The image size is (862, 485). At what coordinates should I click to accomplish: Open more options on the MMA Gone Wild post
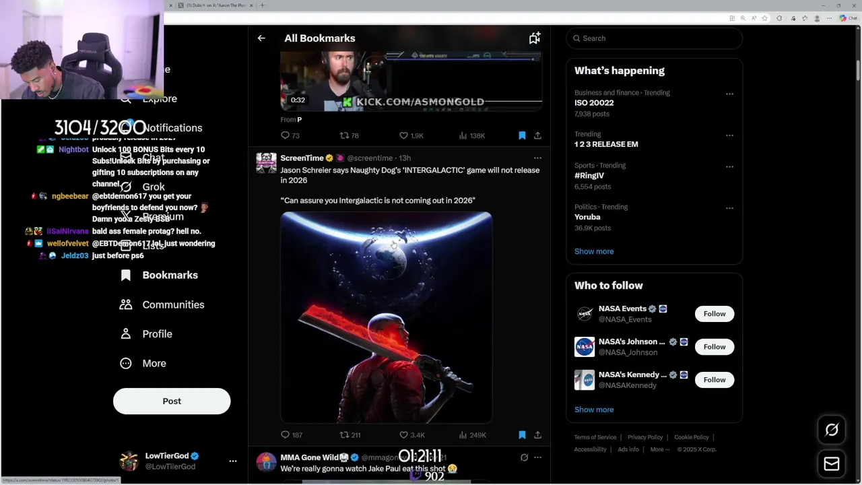[x=537, y=457]
